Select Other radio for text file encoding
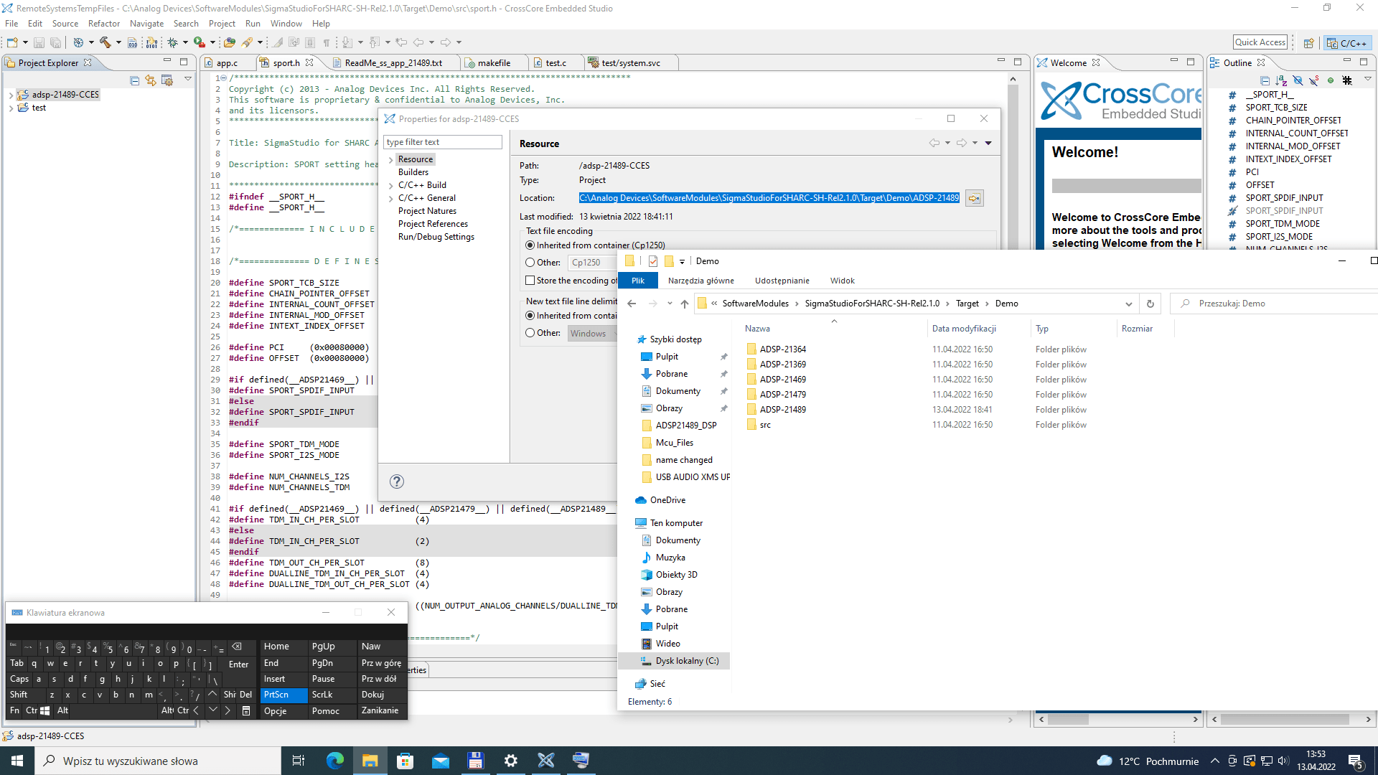Image resolution: width=1378 pixels, height=775 pixels. pyautogui.click(x=530, y=263)
